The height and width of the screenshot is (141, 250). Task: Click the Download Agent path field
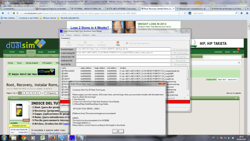click(x=123, y=49)
